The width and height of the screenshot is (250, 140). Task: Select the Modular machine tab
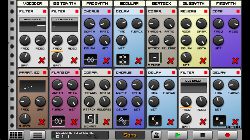129,3
